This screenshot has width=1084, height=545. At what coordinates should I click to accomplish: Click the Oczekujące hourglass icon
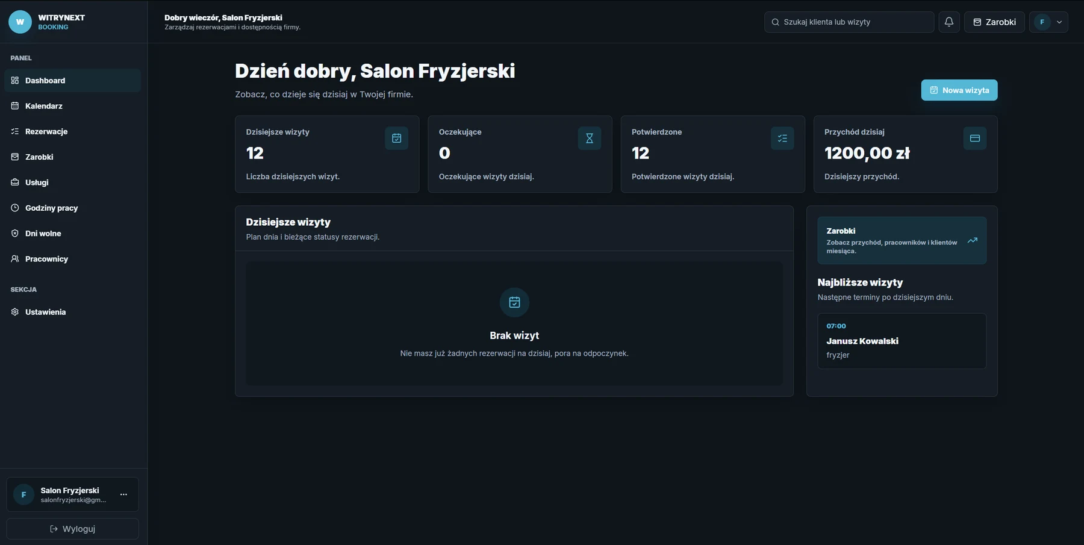[590, 139]
